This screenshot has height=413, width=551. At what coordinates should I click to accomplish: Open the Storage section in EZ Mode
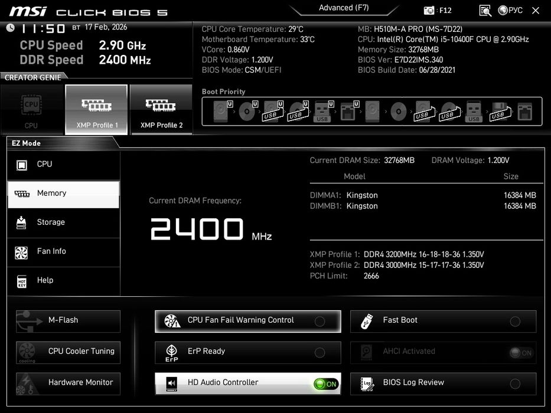pos(64,222)
